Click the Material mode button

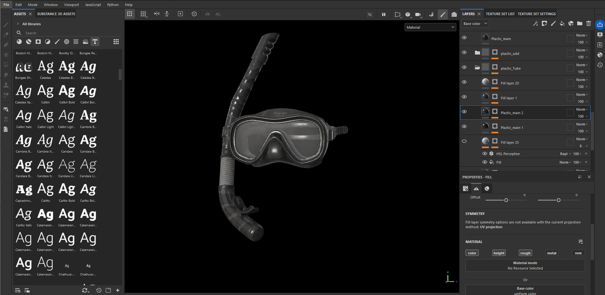[x=525, y=265]
